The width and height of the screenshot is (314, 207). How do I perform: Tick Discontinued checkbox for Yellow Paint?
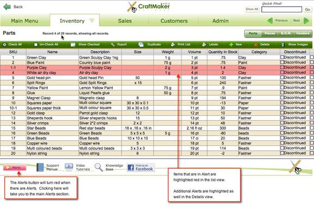pyautogui.click(x=282, y=88)
